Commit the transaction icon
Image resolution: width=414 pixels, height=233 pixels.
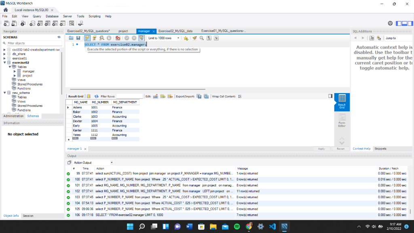point(127,38)
